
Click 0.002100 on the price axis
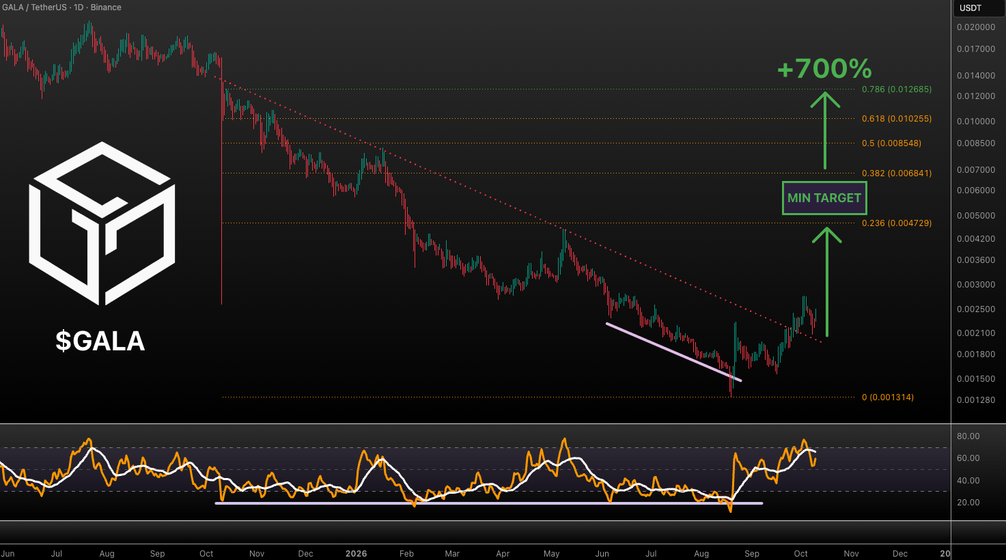point(976,333)
